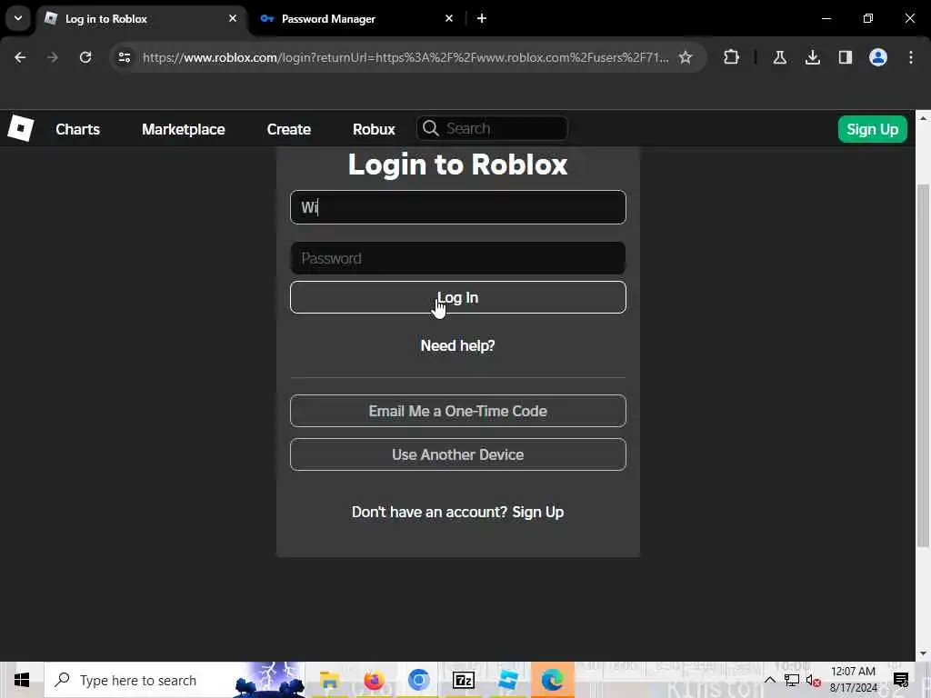Open the taskbar clock and date
Image resolution: width=931 pixels, height=698 pixels.
tap(853, 680)
